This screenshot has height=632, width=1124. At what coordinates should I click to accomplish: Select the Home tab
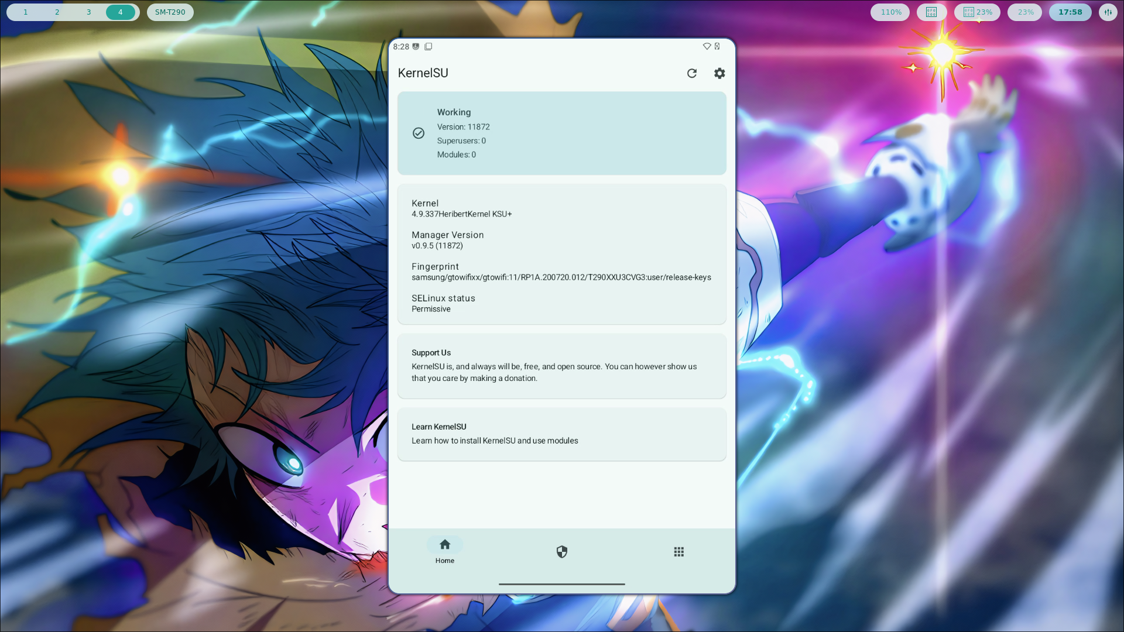click(x=445, y=551)
